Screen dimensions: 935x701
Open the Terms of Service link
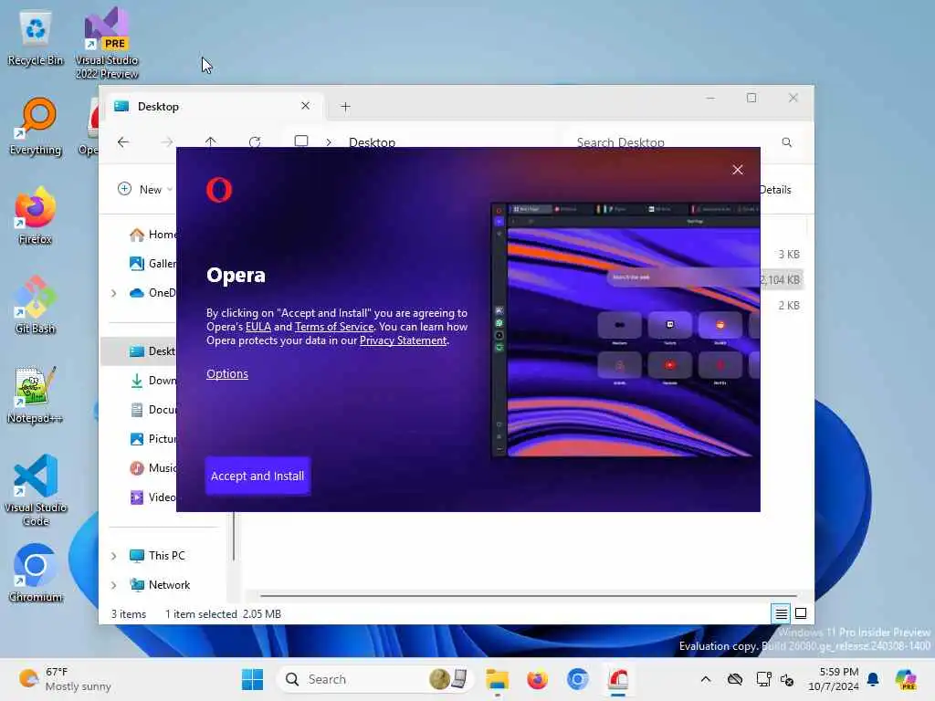pyautogui.click(x=334, y=327)
